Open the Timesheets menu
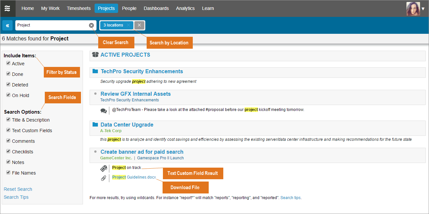Screen dimensions: 429x214 [x=79, y=8]
